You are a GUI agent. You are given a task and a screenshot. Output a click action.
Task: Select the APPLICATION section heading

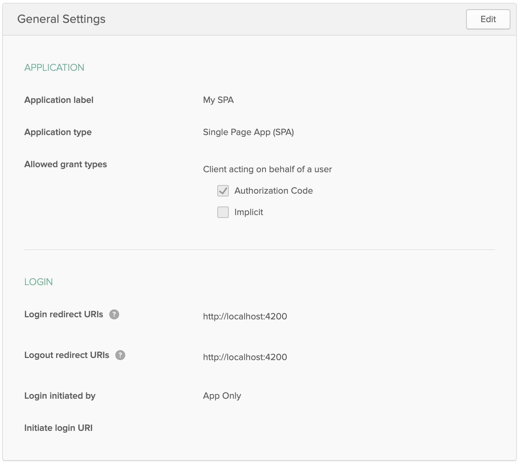54,68
